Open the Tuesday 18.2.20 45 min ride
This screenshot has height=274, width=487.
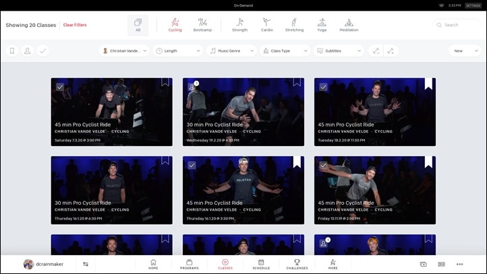click(375, 112)
